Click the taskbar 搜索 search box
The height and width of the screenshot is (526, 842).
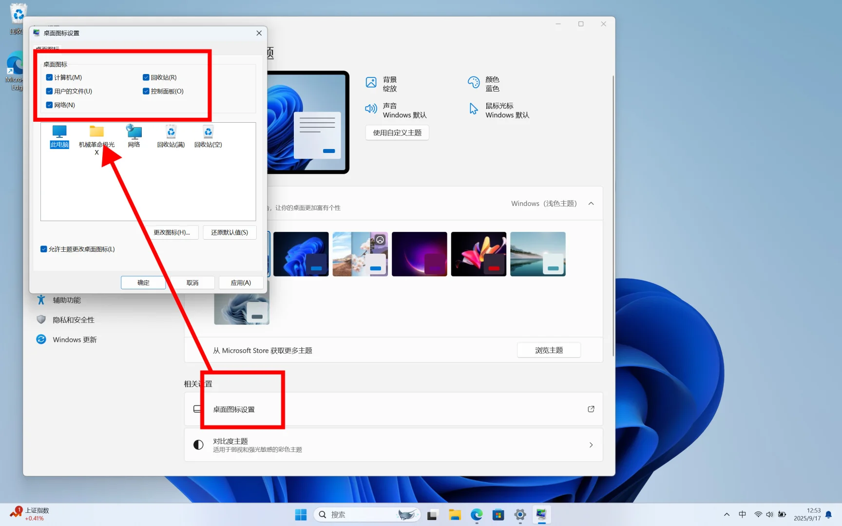tap(367, 515)
